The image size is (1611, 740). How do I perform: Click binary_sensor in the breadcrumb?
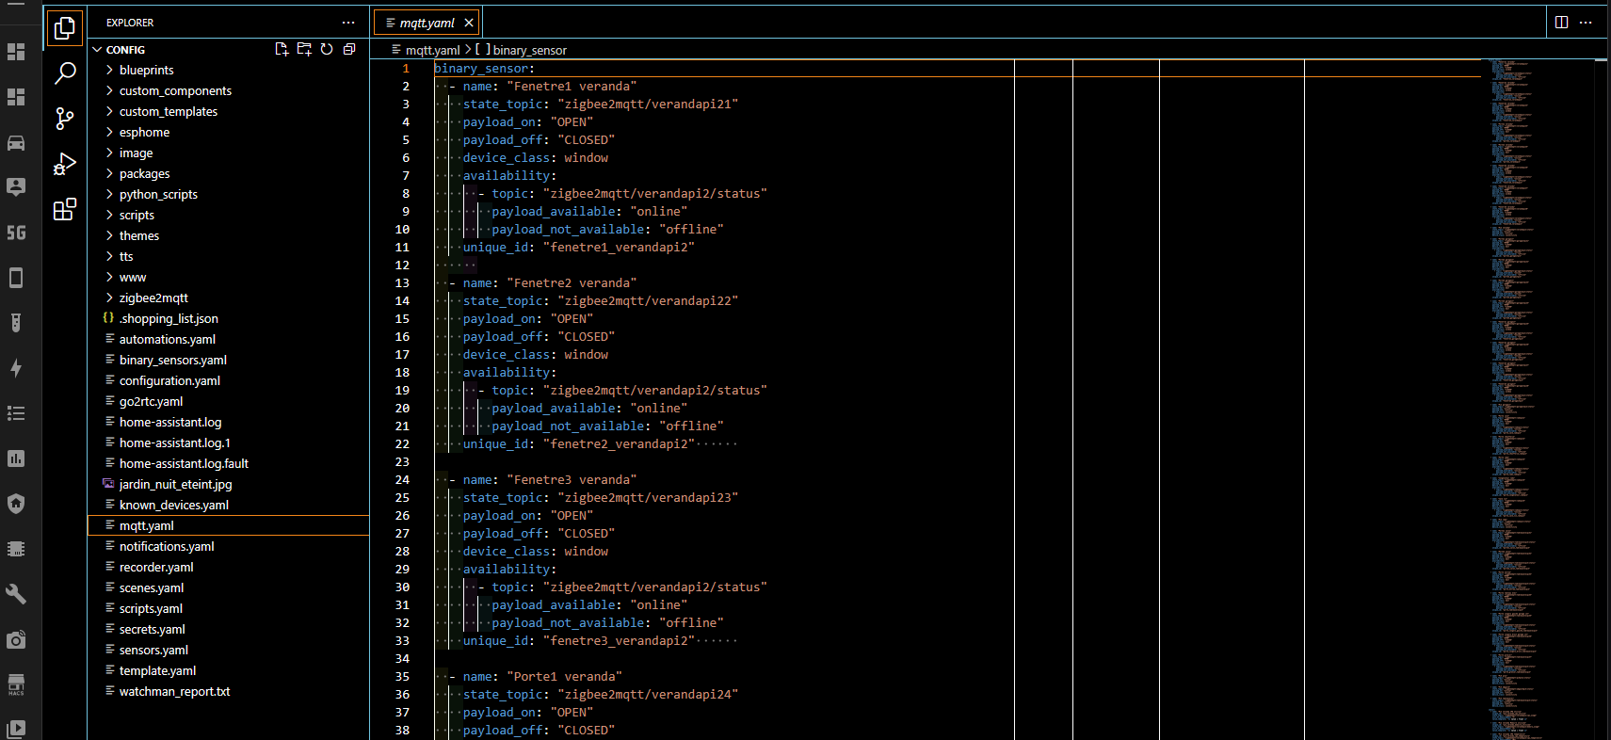coord(529,50)
